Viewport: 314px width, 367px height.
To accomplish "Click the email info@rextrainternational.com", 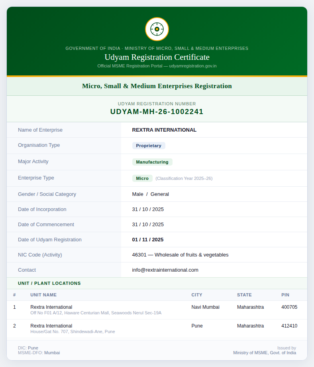I will 165,270.
